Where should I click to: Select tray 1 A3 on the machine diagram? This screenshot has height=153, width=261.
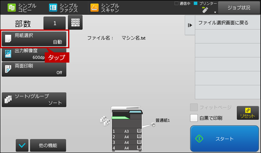click(127, 131)
